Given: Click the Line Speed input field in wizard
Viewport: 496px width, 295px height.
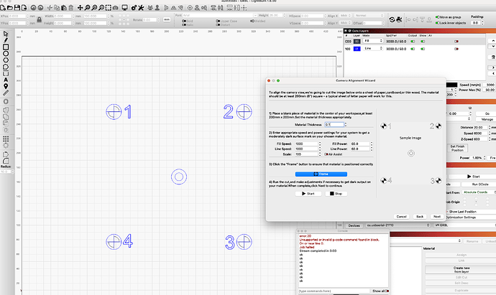Looking at the screenshot, I should pyautogui.click(x=306, y=149).
